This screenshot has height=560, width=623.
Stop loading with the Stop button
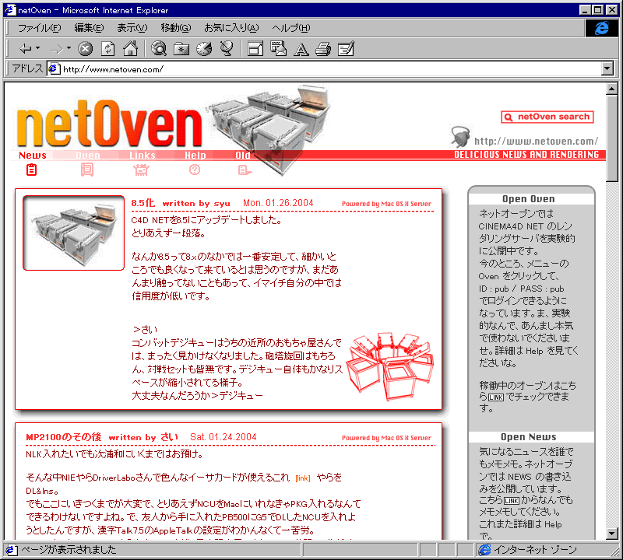pyautogui.click(x=85, y=49)
